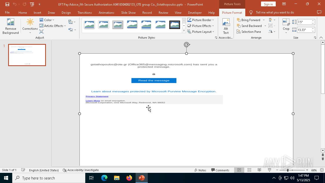Screen dimensions: 325x183
Task: Fit slide to current window
Action: [322, 170]
